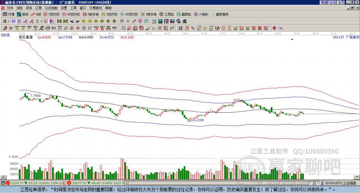
Task: Open the 江恩 menu
Action: coord(38,8)
